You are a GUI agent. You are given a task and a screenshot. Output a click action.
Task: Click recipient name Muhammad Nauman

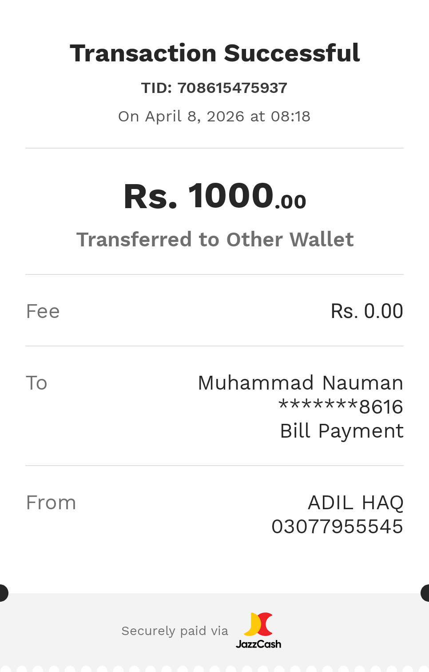[300, 383]
